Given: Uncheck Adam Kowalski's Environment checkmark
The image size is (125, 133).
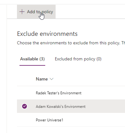Looking at the screenshot, I should (24, 106).
